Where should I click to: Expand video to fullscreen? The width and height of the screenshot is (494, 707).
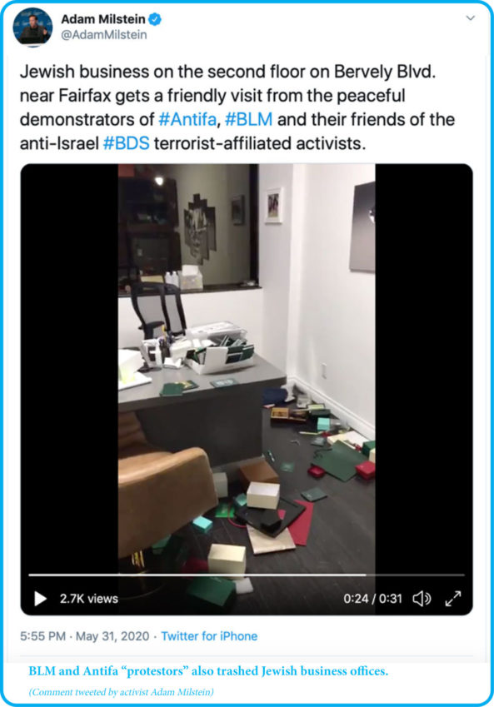pyautogui.click(x=453, y=599)
